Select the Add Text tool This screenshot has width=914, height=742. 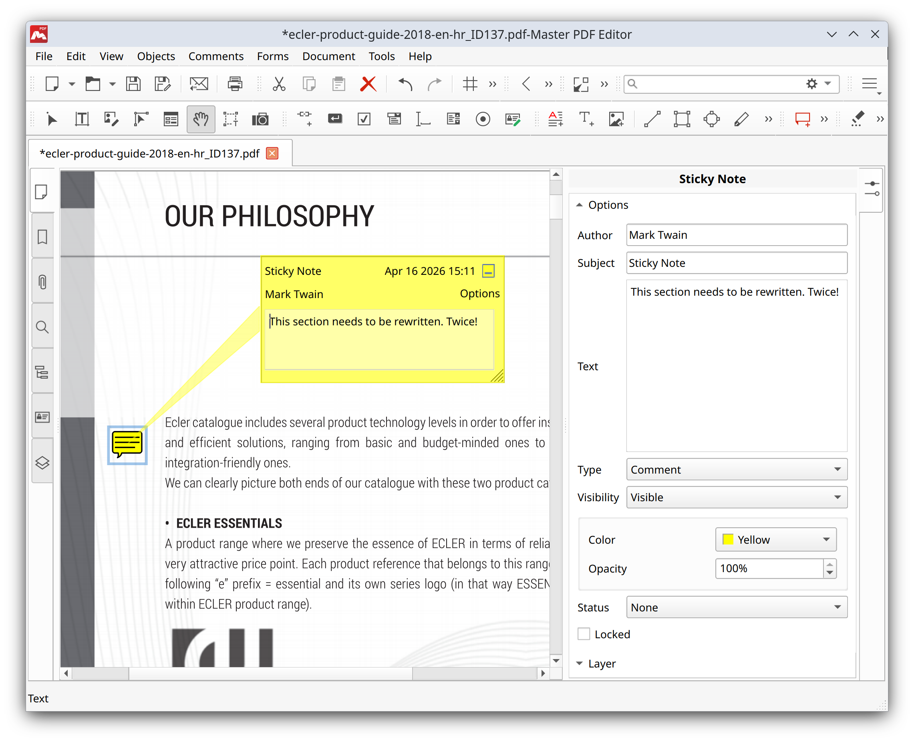[586, 119]
